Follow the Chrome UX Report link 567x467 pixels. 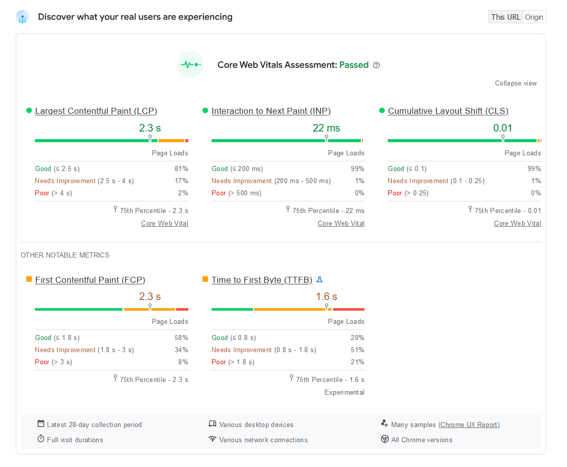[x=469, y=425]
